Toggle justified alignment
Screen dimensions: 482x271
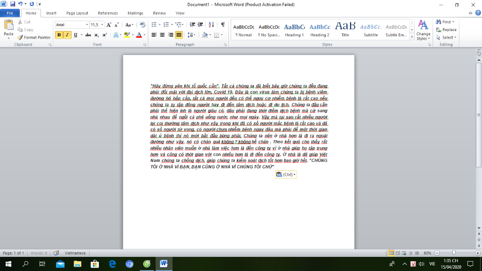pos(178,35)
